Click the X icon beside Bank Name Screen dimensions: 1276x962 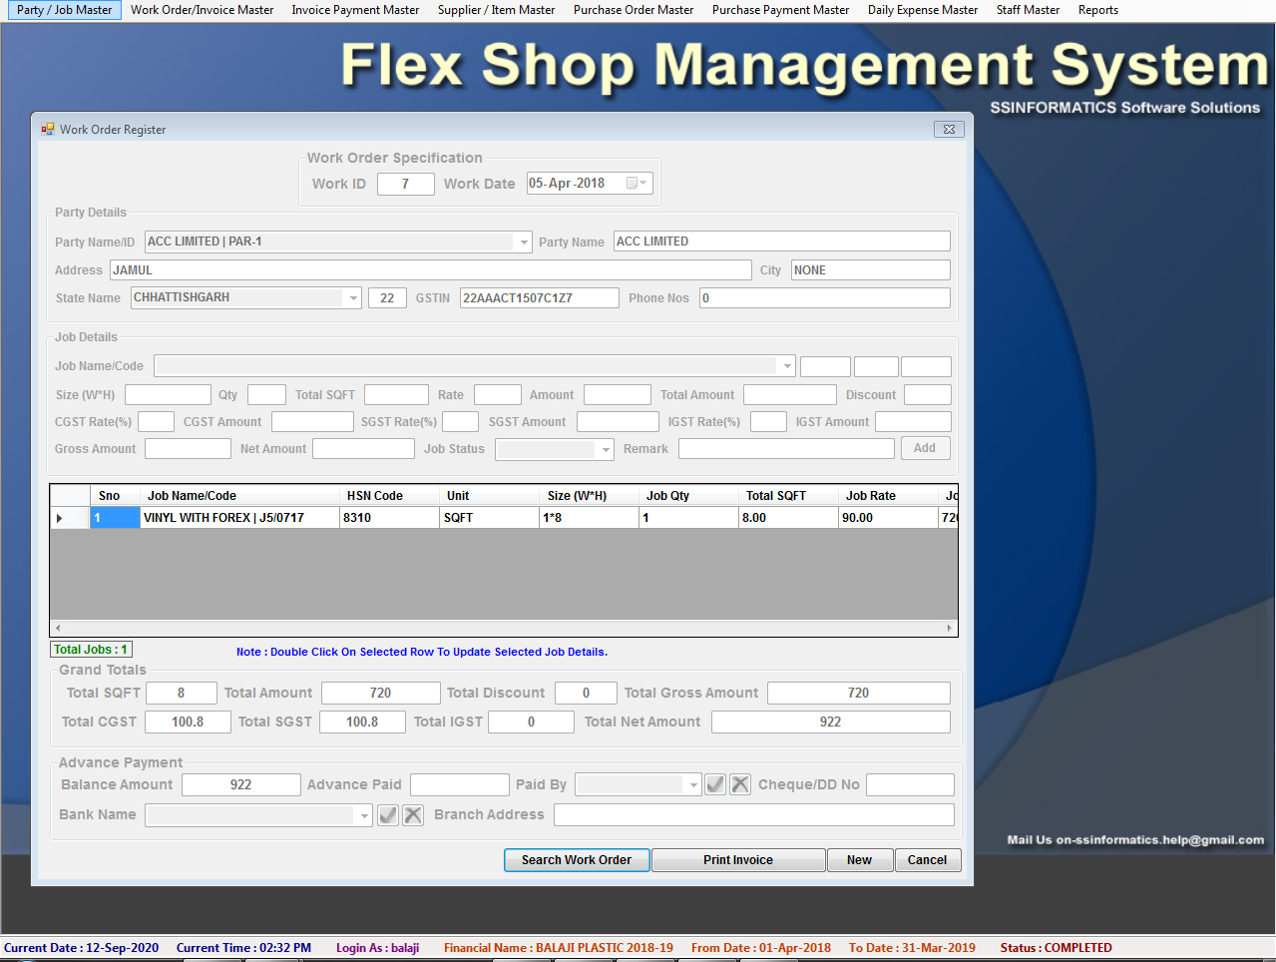(413, 815)
